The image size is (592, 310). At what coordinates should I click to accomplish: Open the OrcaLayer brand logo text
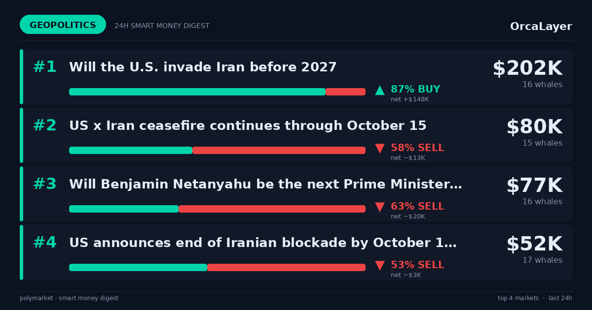pyautogui.click(x=541, y=27)
